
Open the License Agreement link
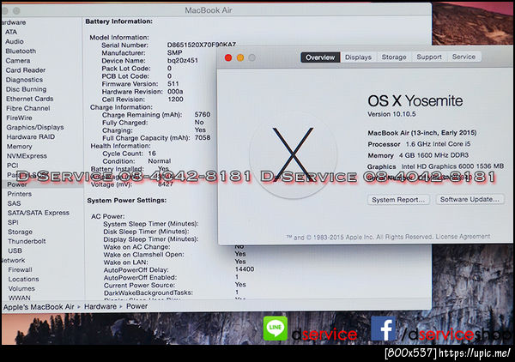point(463,236)
